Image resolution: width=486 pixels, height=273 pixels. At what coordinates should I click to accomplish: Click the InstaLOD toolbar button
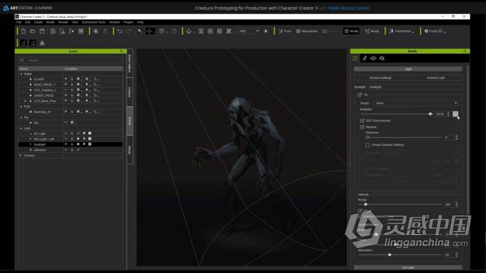coord(435,31)
